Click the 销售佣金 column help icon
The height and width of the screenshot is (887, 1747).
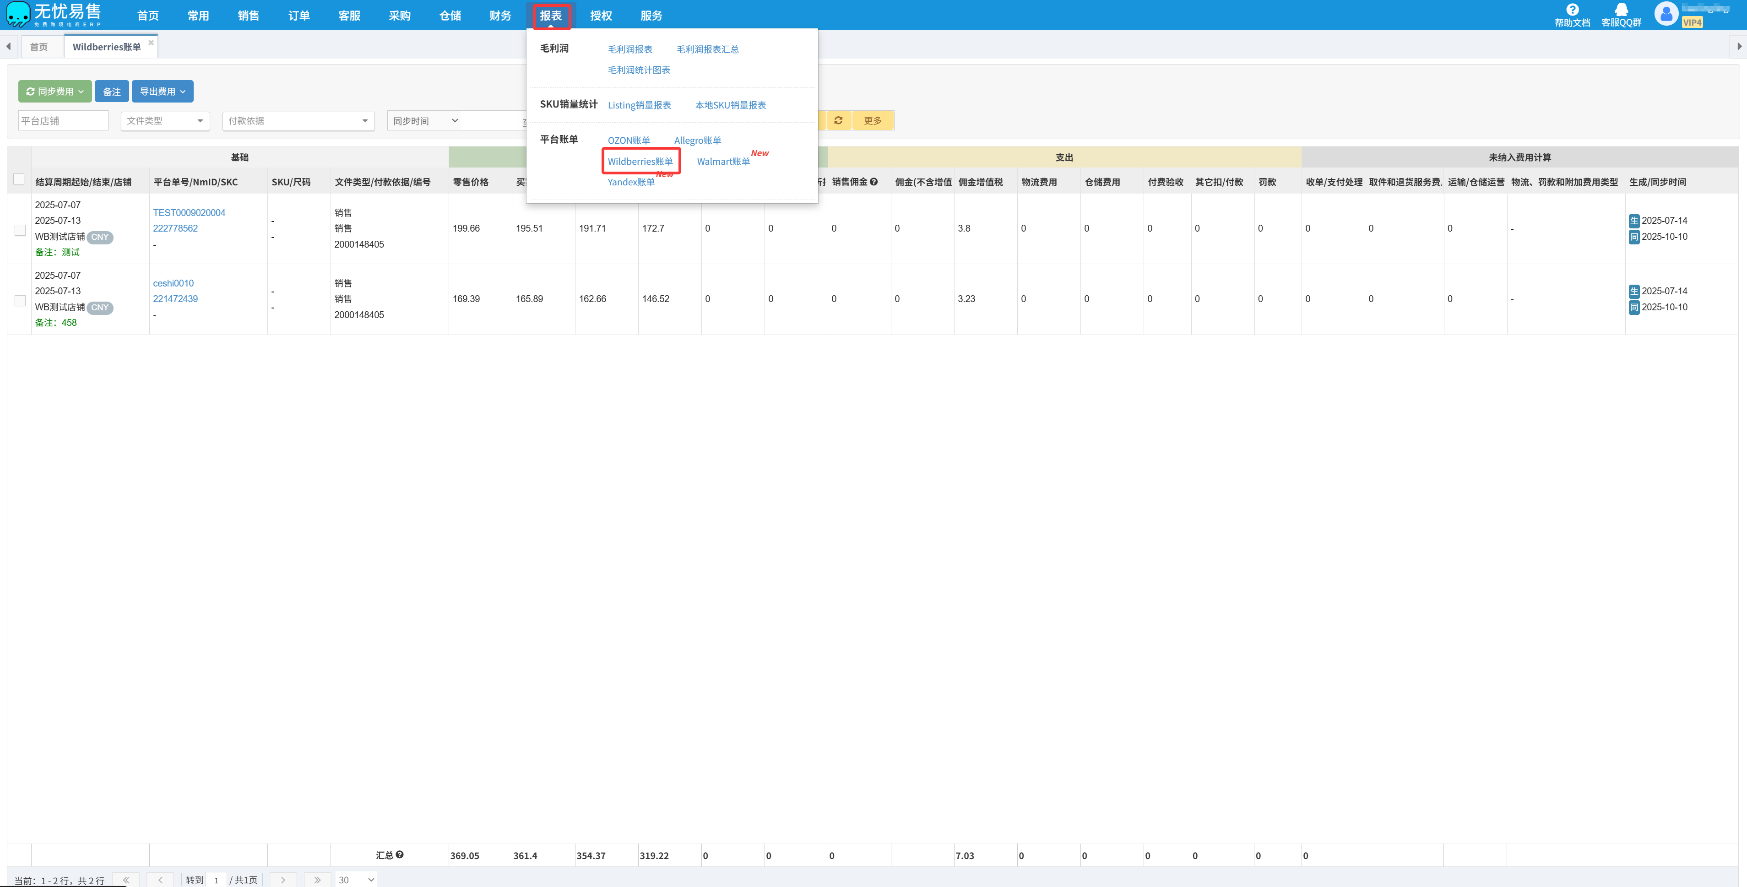pyautogui.click(x=873, y=182)
